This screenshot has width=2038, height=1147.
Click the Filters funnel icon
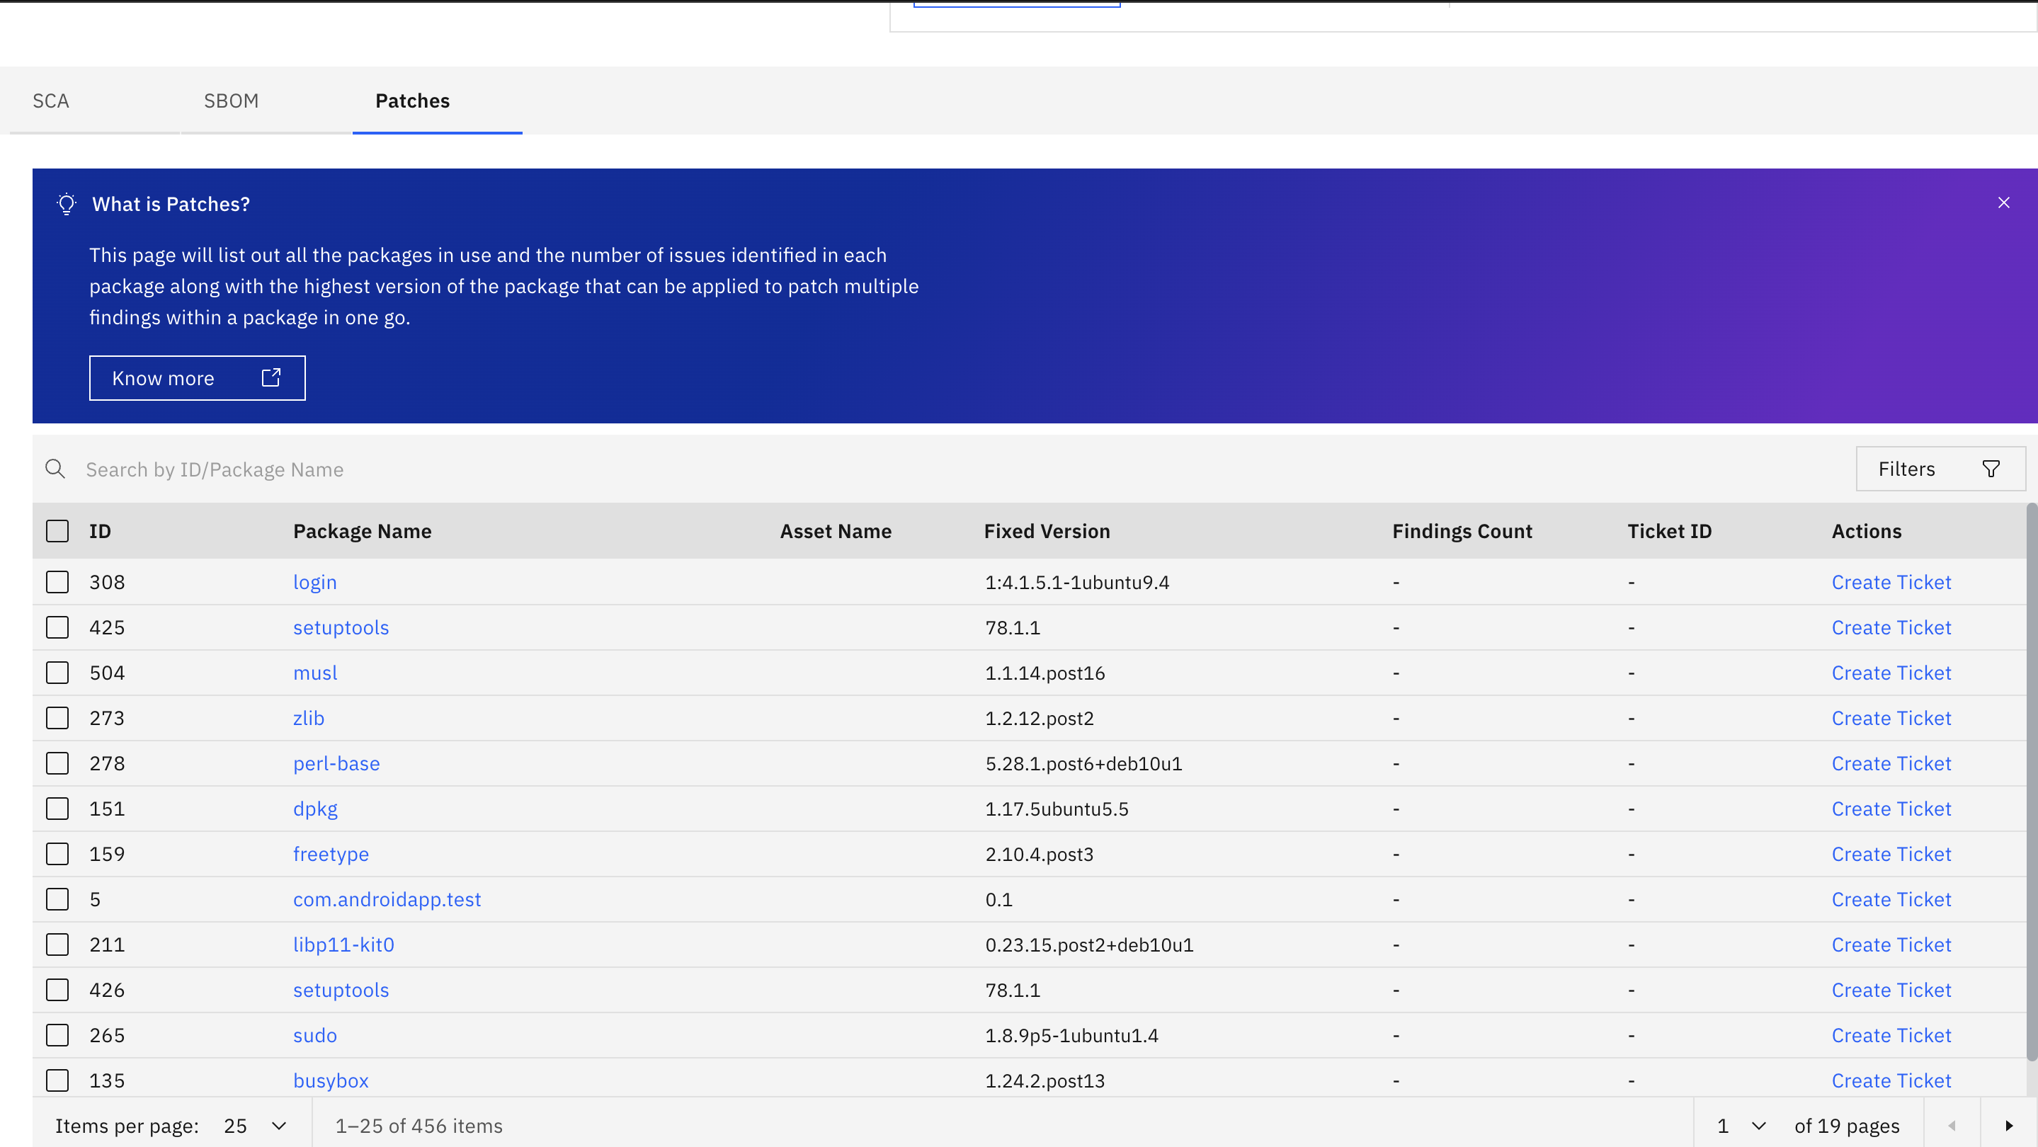[1991, 468]
